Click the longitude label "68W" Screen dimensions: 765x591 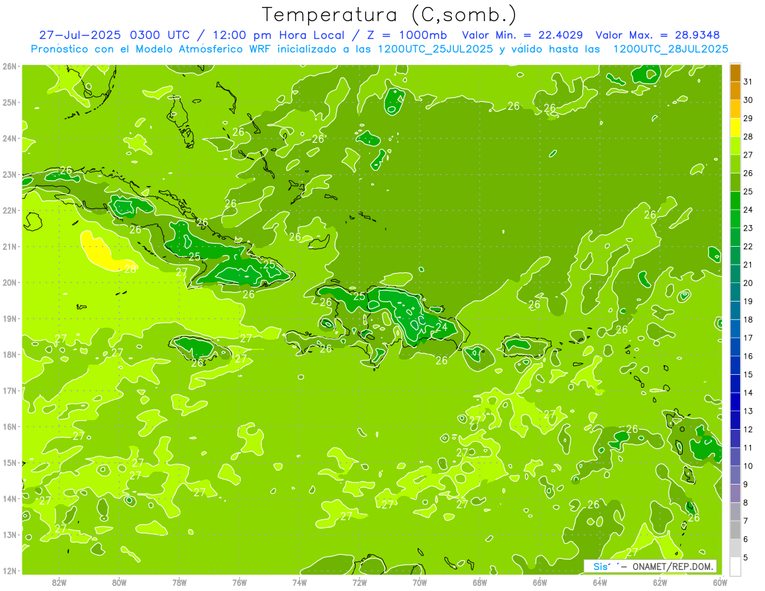[480, 582]
